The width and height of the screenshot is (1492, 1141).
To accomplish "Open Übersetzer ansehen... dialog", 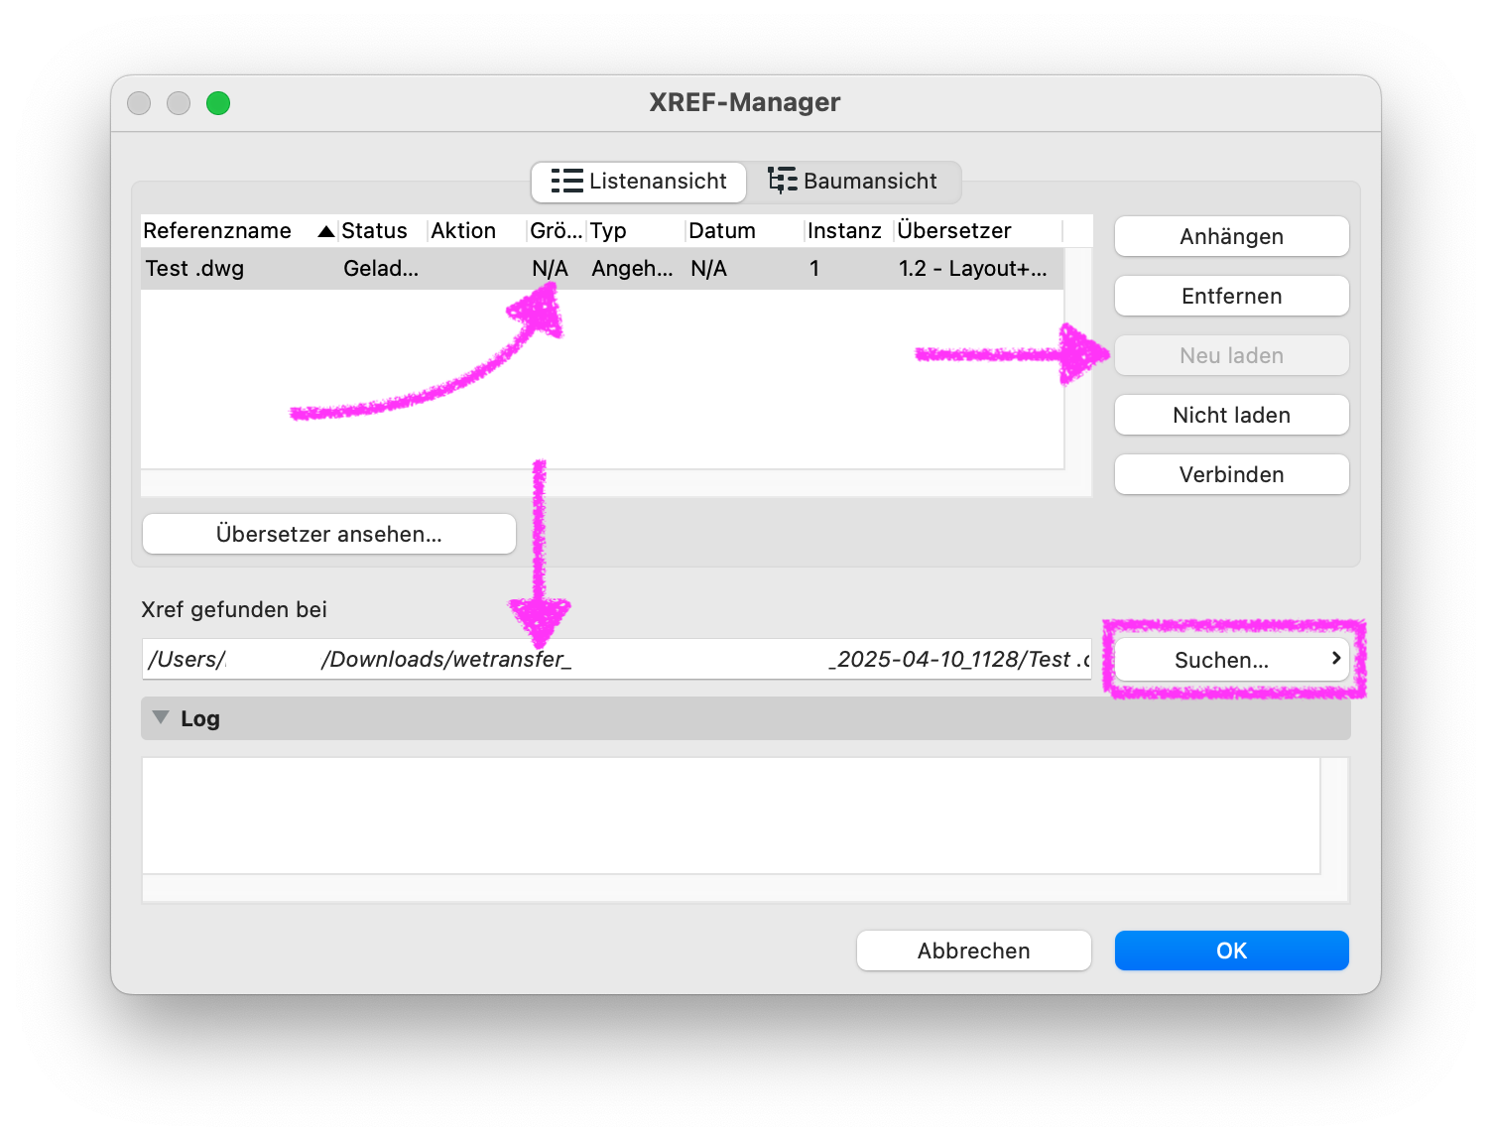I will point(329,534).
